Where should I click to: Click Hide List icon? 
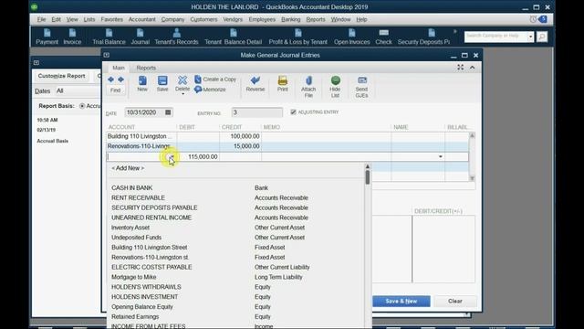coord(335,87)
